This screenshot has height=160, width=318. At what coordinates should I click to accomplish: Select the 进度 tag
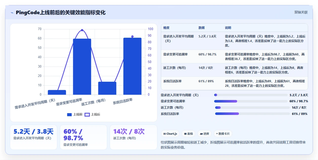204,134
